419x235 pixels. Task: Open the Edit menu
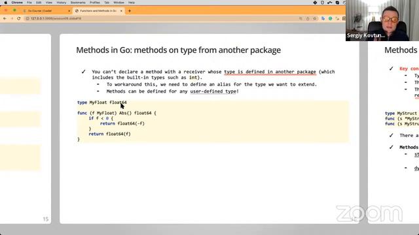tap(39, 3)
